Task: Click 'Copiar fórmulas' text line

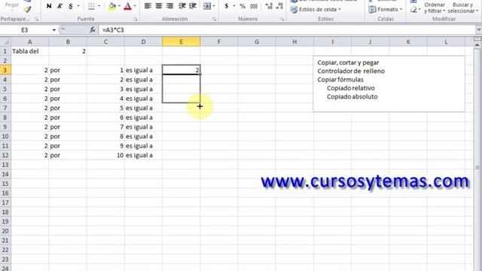Action: pos(340,80)
